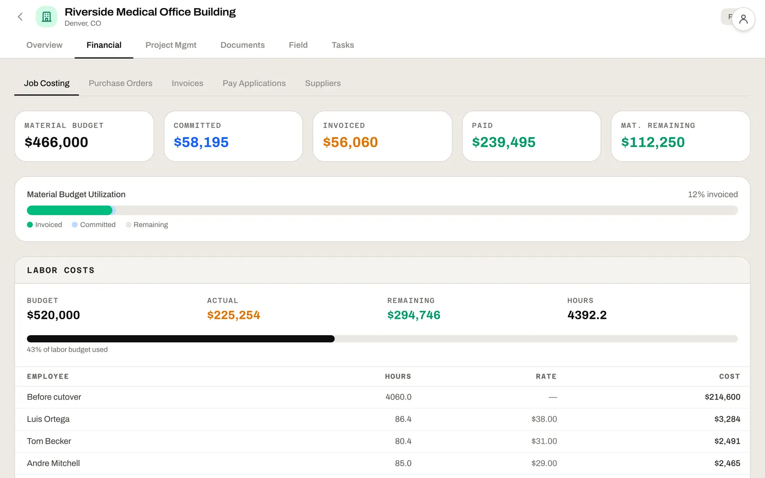Select the 'Before cutover' row label
This screenshot has width=765, height=478.
[54, 397]
